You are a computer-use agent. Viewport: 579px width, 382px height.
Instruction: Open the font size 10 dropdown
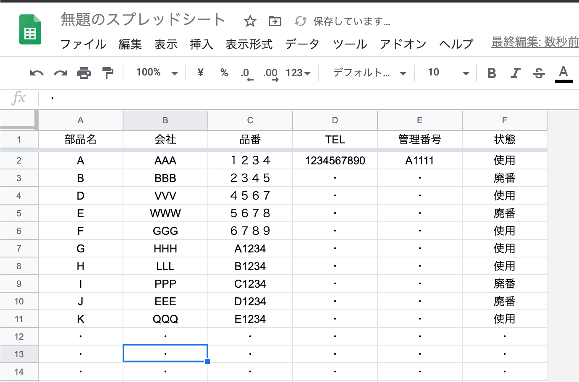coord(448,73)
